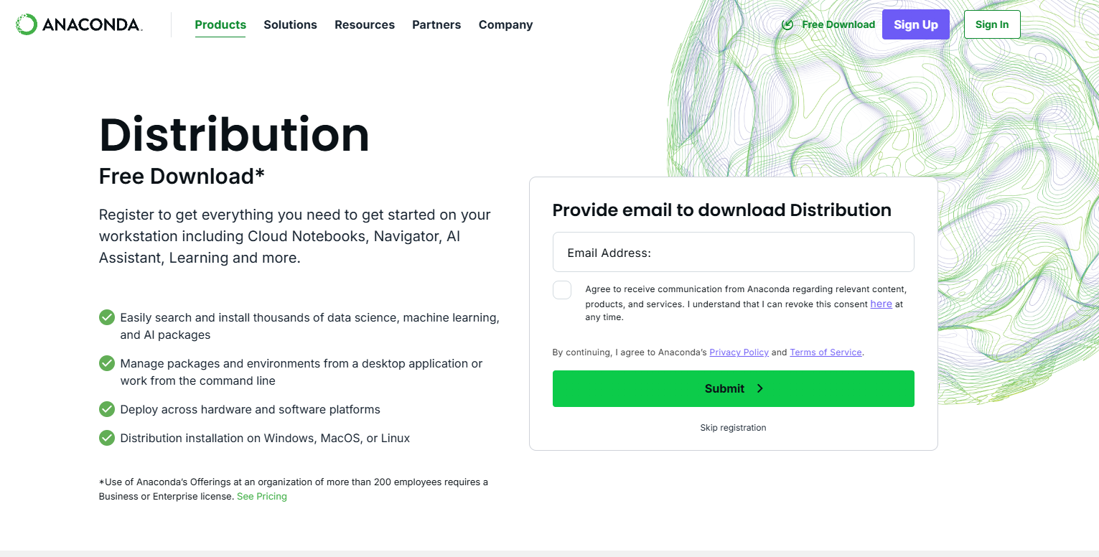Click the green checkmark beside 'Manage packages and environments'
This screenshot has height=557, width=1099.
tap(107, 363)
